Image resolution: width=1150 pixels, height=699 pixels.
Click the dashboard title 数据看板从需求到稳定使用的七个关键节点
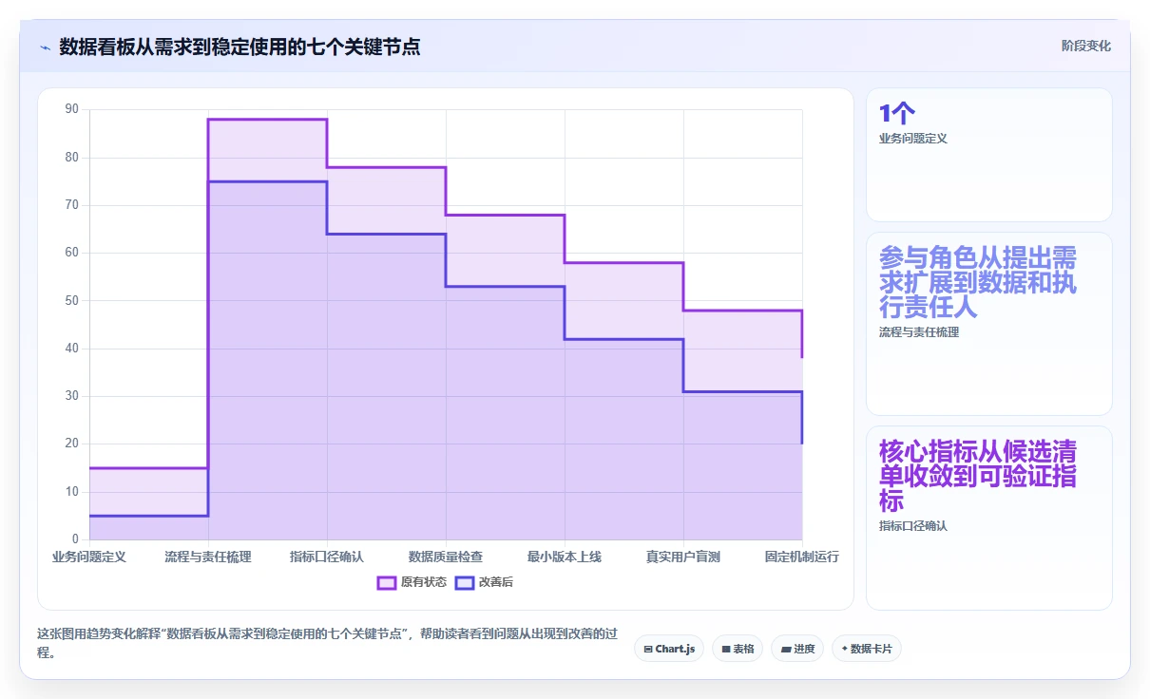tap(240, 47)
